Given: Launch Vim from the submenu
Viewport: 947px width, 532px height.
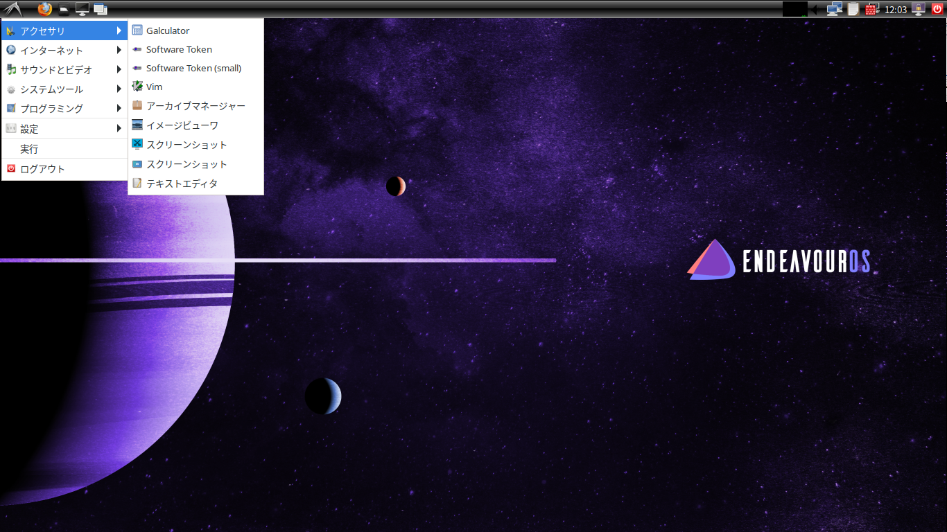Looking at the screenshot, I should coord(196,87).
